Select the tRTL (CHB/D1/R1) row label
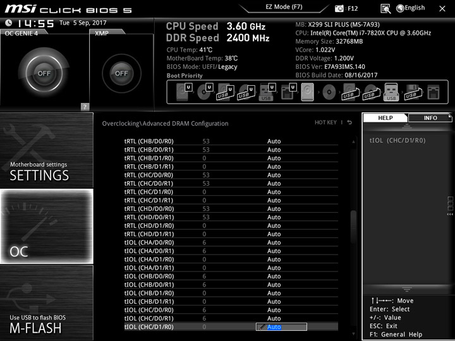Viewport: 455px width, 341px height. (149, 167)
